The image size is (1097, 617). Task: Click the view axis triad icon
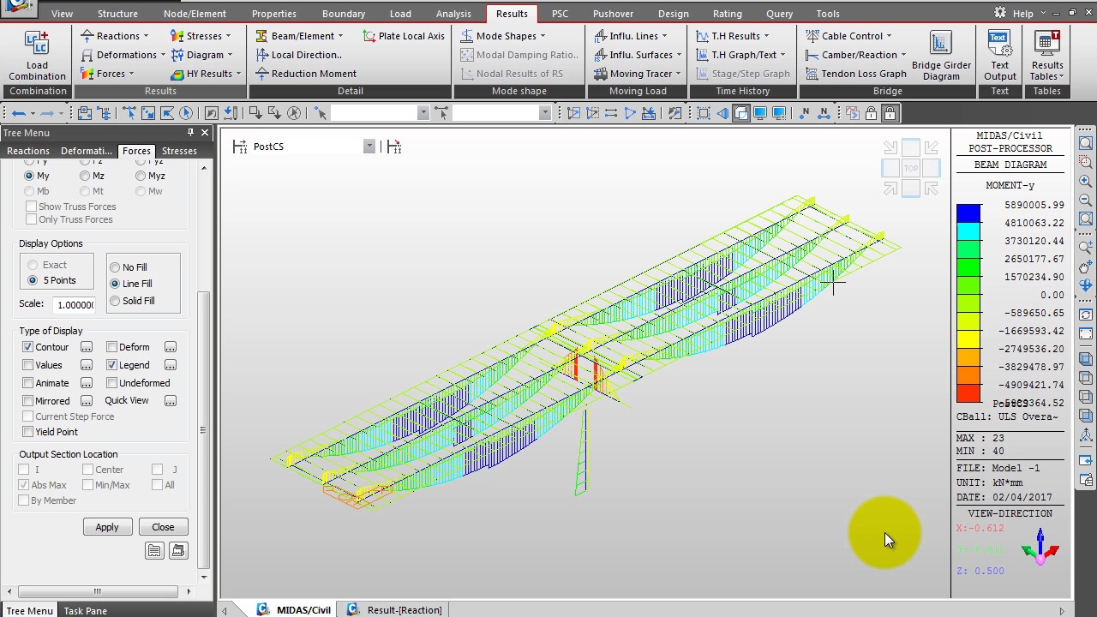click(x=1040, y=548)
